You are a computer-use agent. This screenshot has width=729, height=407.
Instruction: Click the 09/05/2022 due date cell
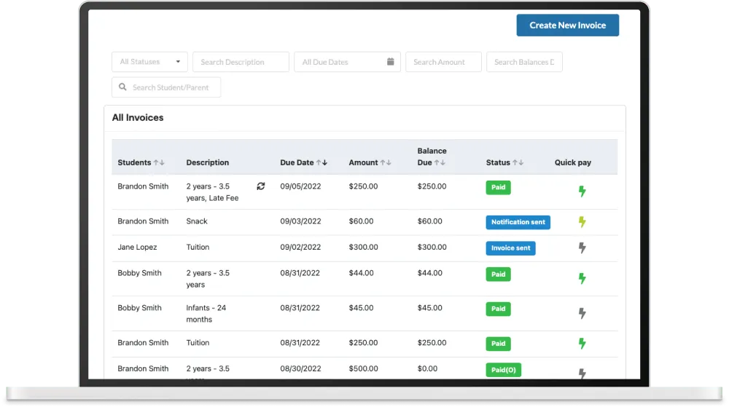(300, 186)
